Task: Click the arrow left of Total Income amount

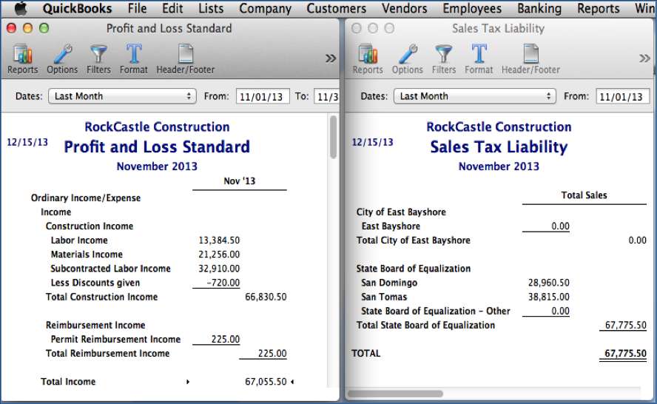Action: 188,382
